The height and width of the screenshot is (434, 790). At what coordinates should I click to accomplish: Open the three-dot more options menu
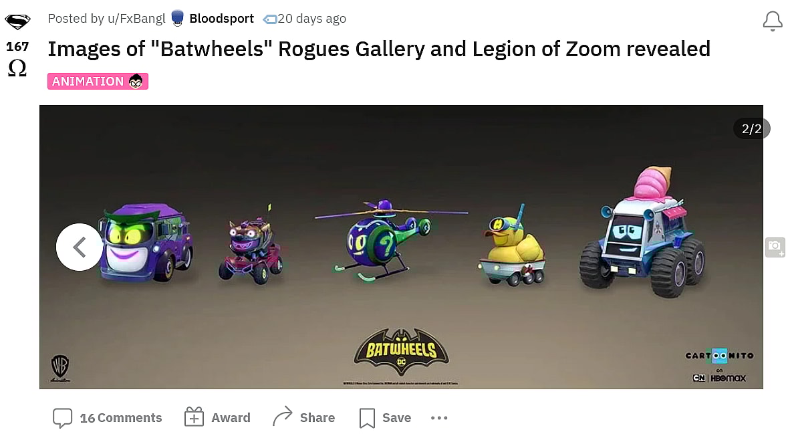click(x=439, y=418)
